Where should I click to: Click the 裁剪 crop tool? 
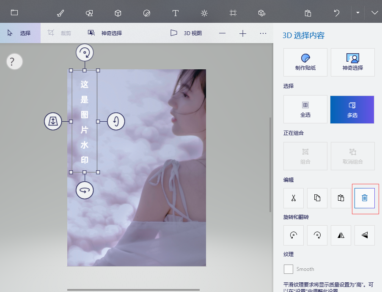(x=59, y=33)
